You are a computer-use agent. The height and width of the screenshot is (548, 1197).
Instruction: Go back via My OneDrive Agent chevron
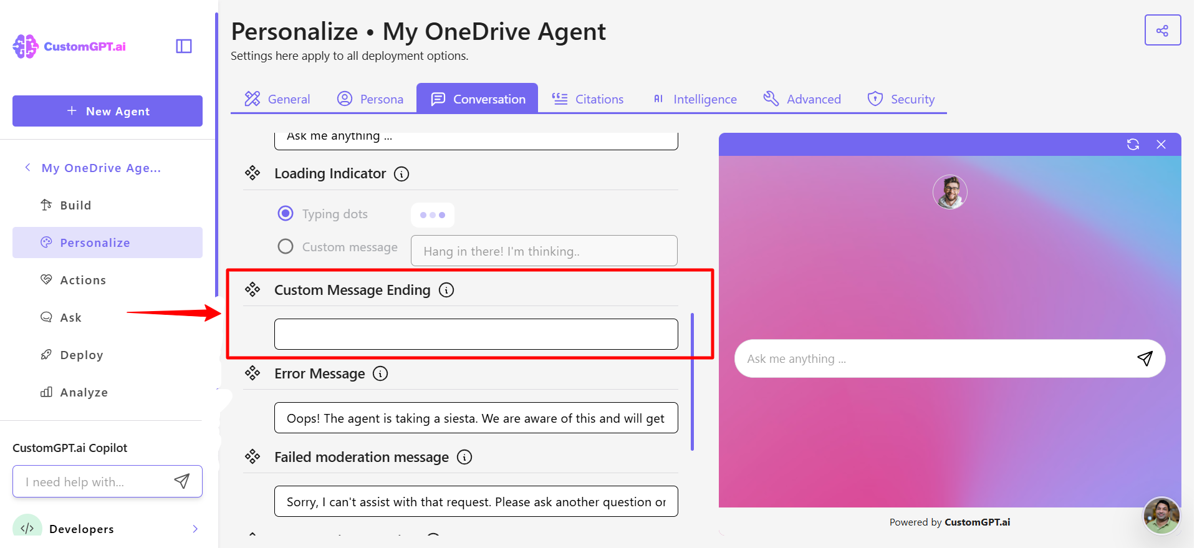[x=27, y=167]
